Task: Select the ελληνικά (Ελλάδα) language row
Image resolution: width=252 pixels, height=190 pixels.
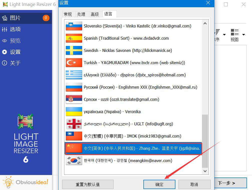Action: [x=133, y=75]
